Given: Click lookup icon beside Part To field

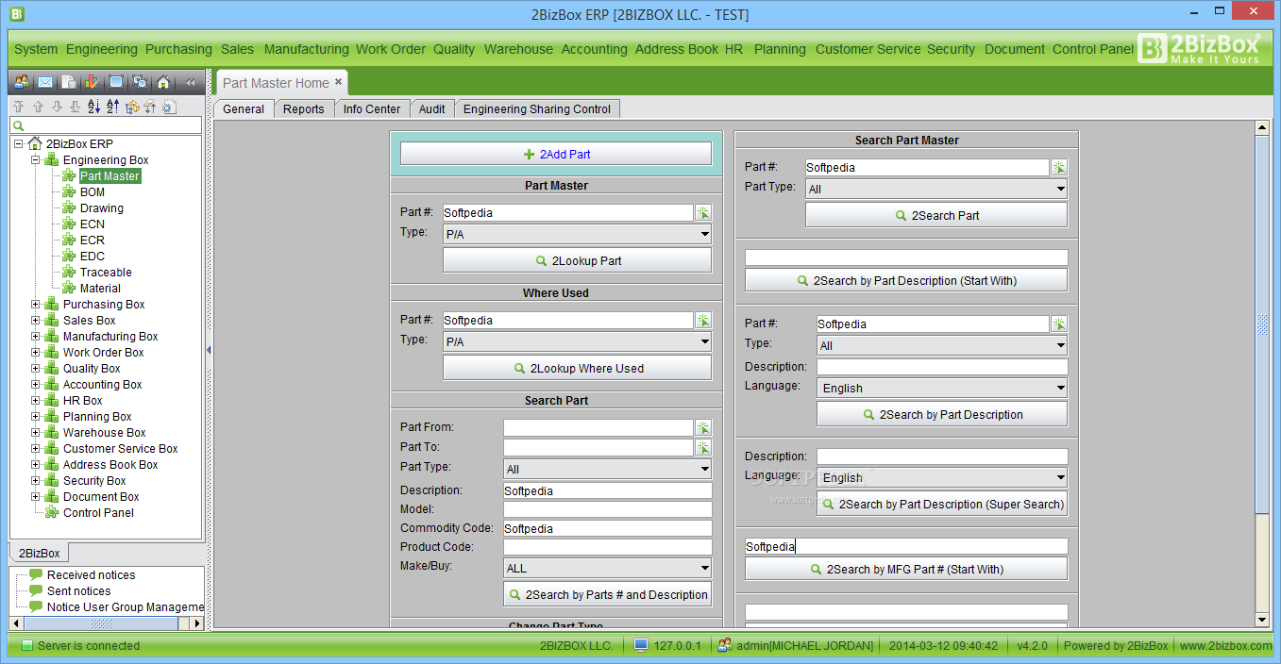Looking at the screenshot, I should point(702,447).
